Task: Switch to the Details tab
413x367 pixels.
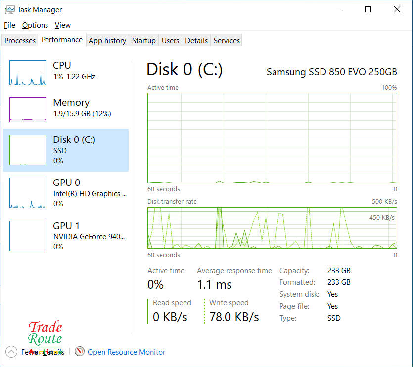Action: coord(196,41)
